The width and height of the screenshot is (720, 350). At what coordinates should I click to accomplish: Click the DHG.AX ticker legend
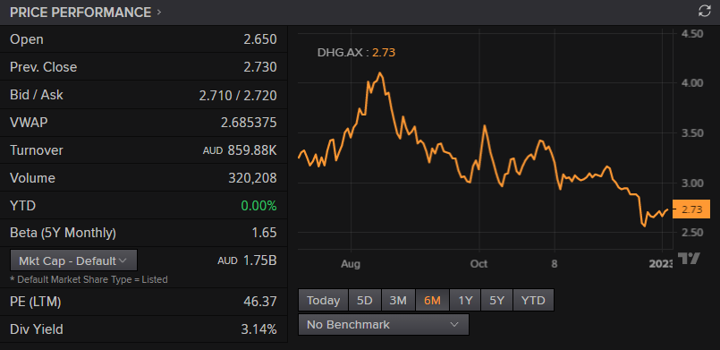tap(356, 52)
